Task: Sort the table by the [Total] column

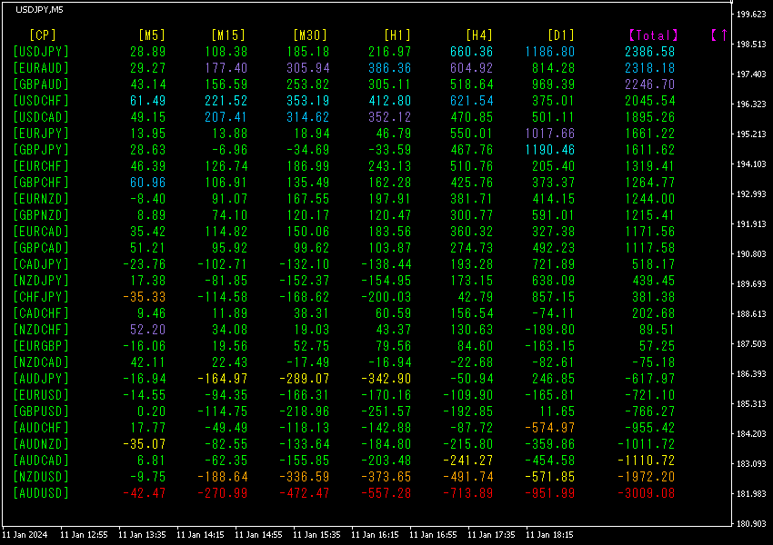Action: click(653, 35)
